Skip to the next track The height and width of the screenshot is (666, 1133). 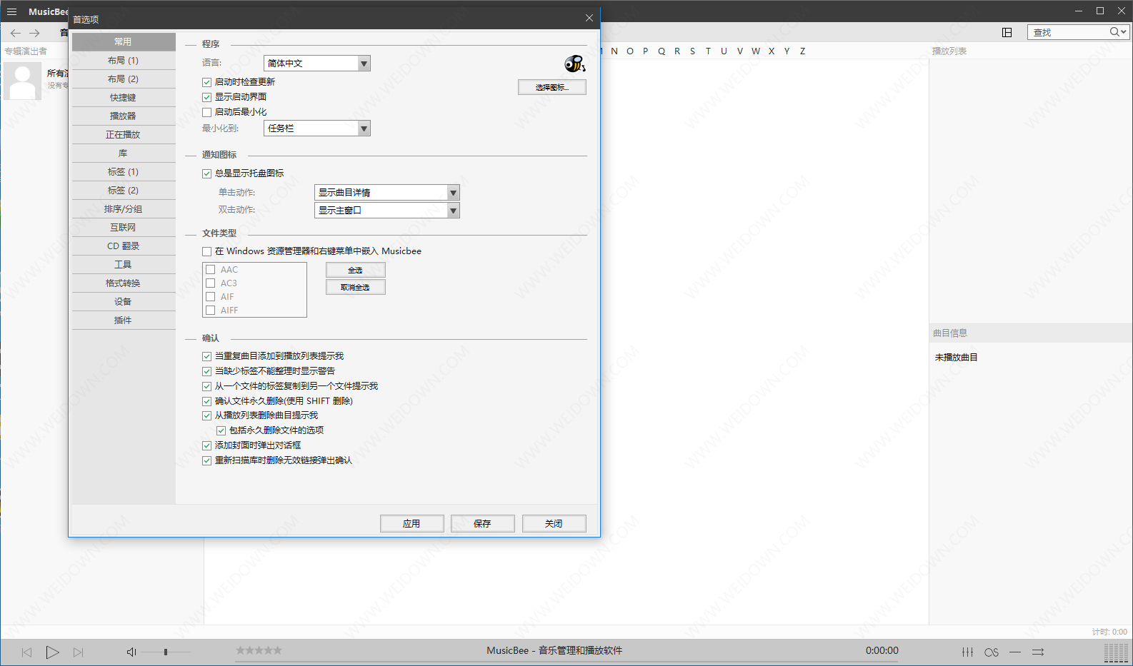(79, 652)
